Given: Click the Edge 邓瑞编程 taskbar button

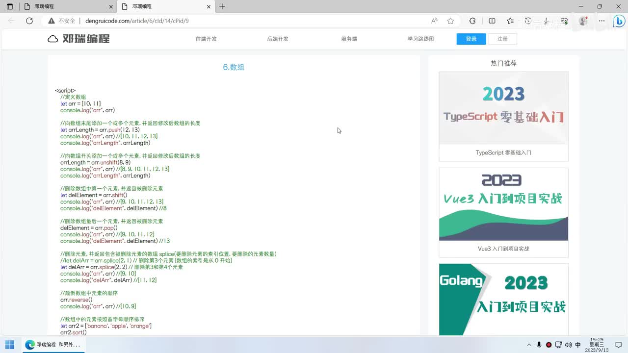Looking at the screenshot, I should tap(52, 345).
